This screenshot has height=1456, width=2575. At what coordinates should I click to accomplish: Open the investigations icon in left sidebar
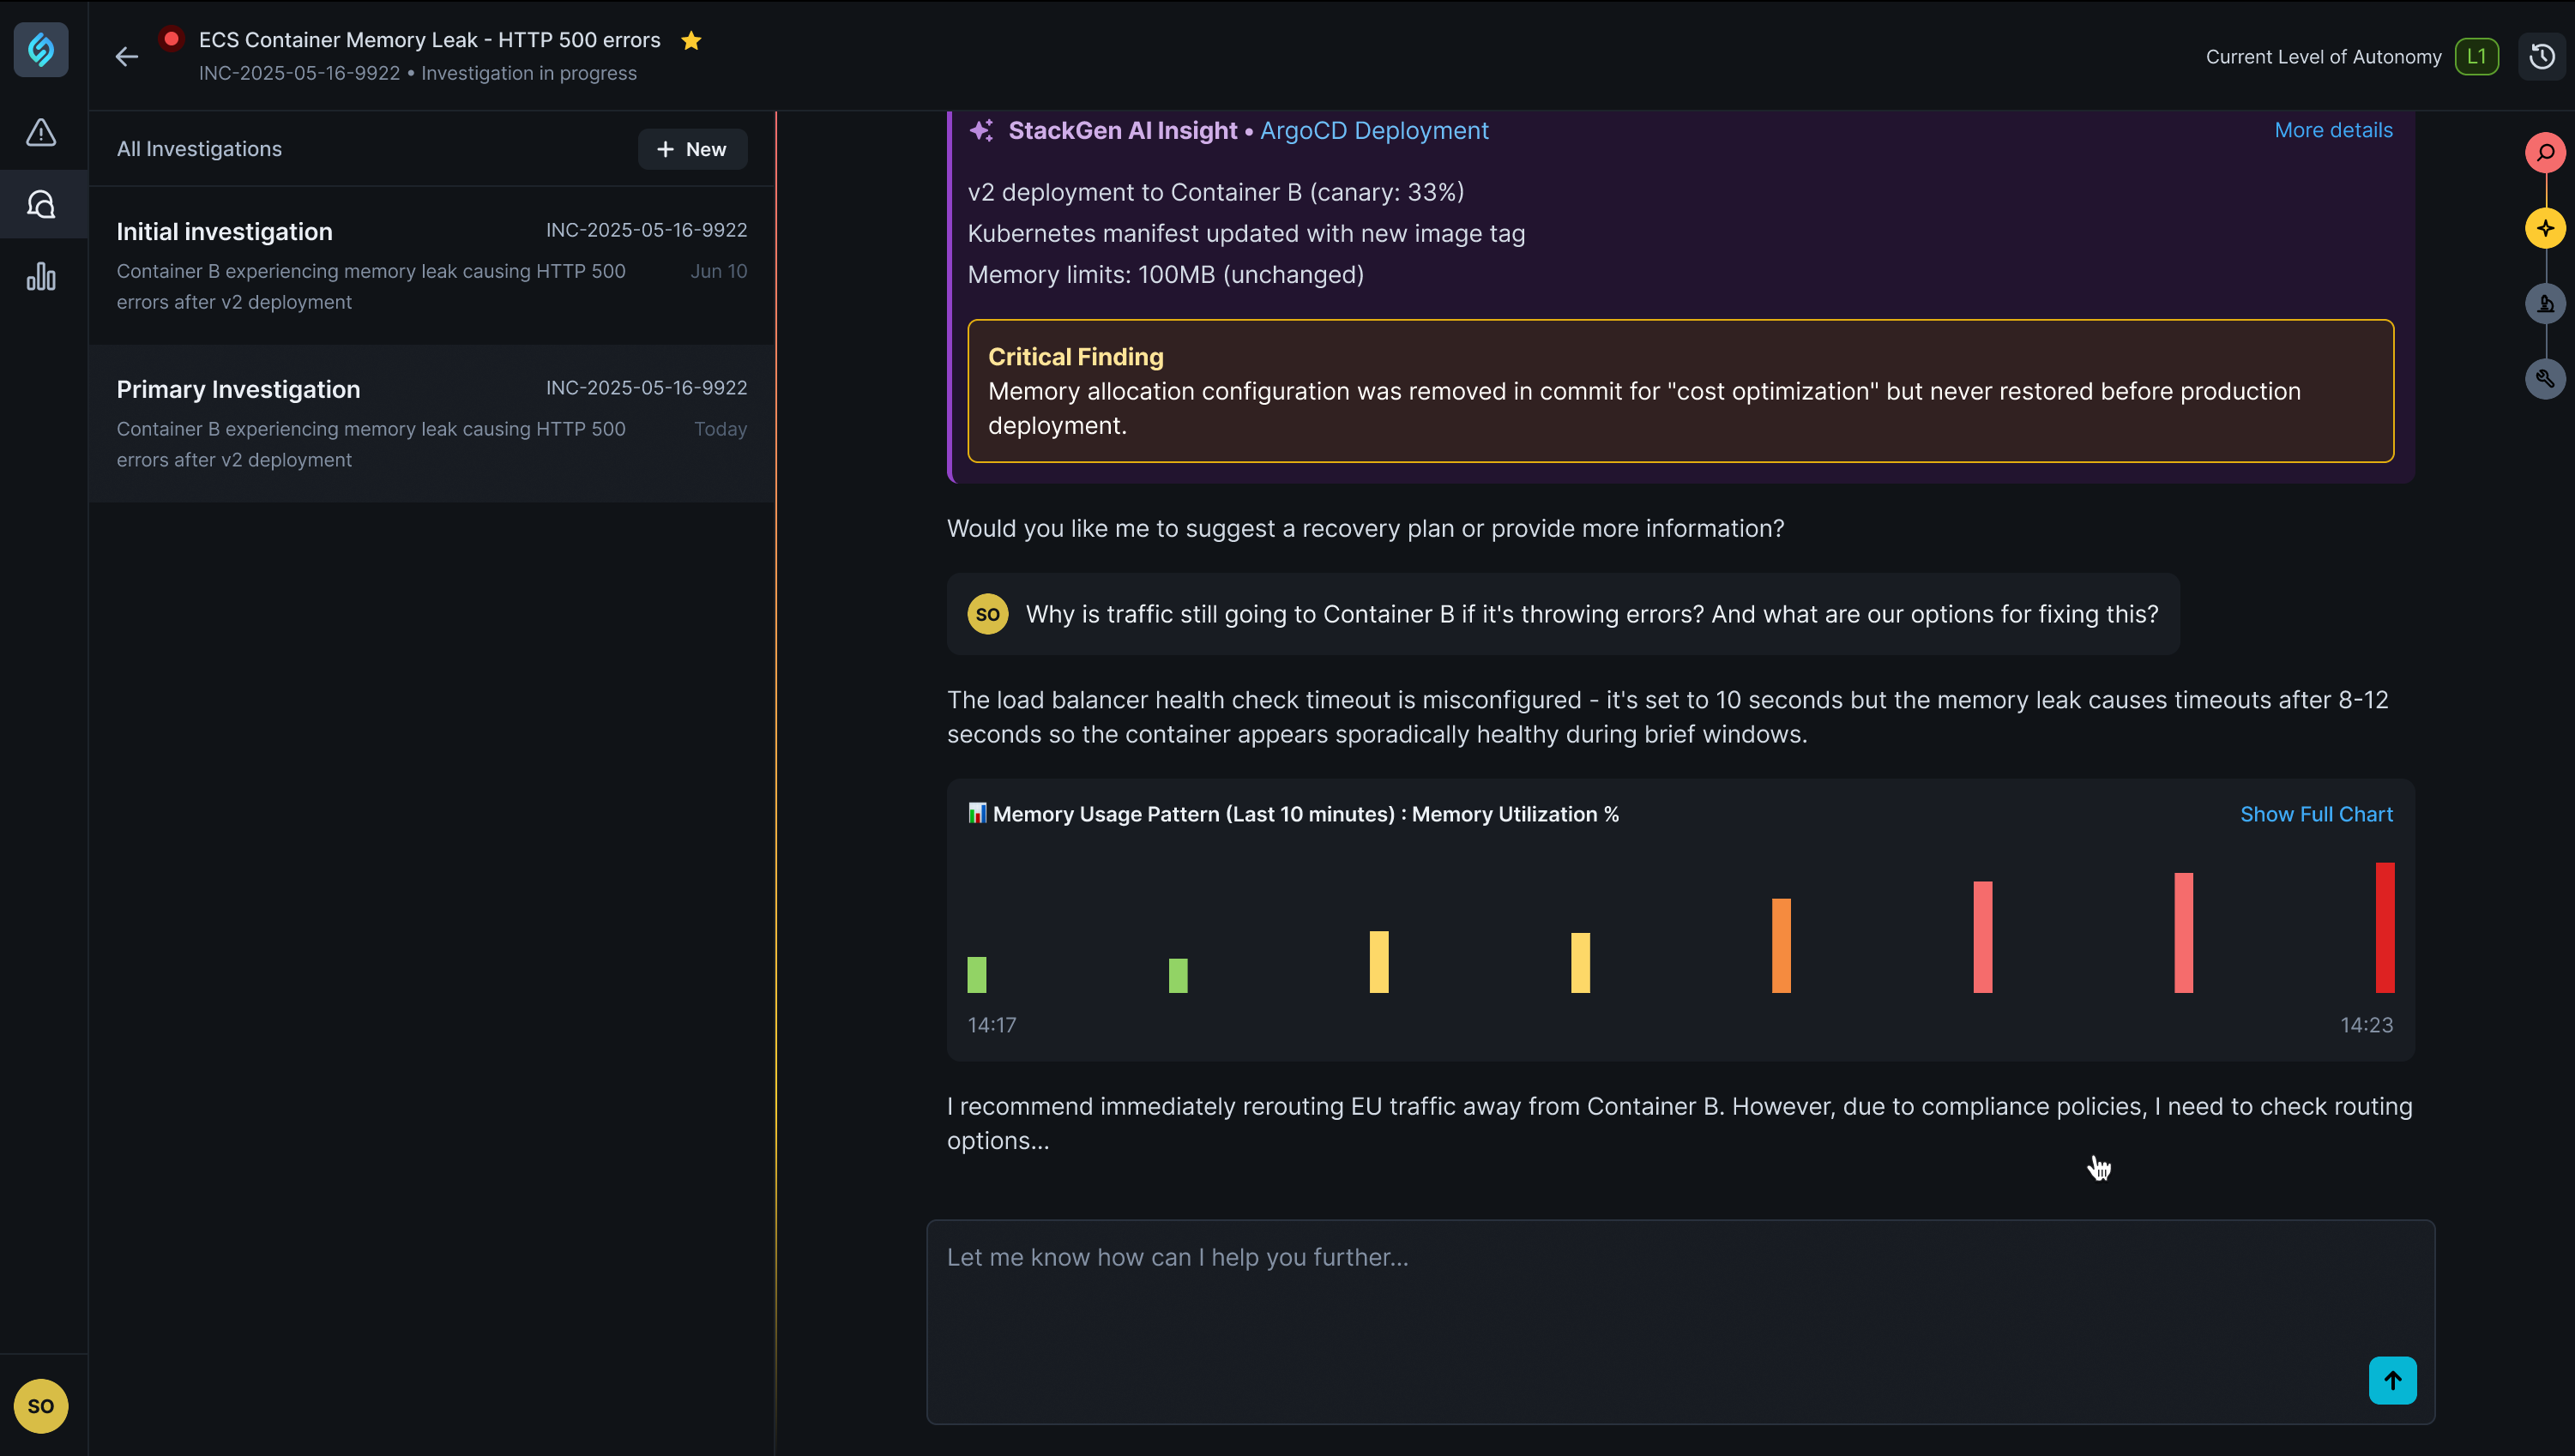tap(41, 204)
